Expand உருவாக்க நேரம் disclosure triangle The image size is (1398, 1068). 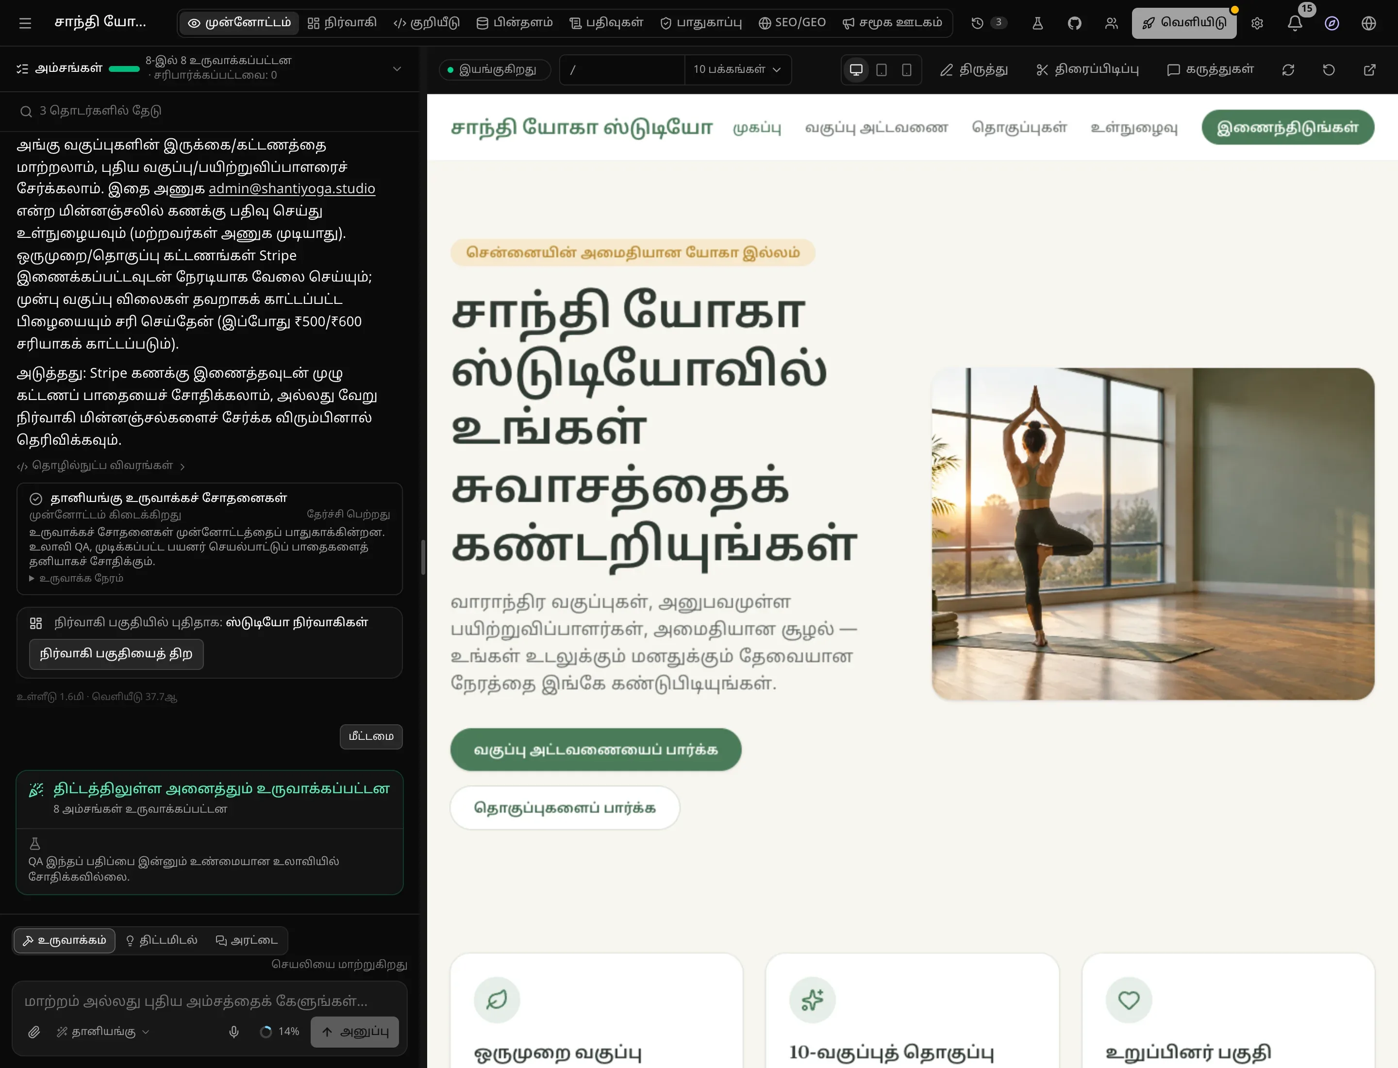[x=76, y=579]
